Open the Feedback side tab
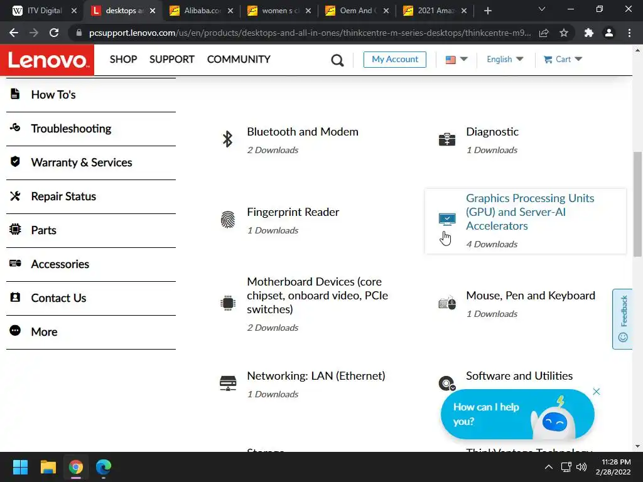Image resolution: width=643 pixels, height=482 pixels. point(622,319)
